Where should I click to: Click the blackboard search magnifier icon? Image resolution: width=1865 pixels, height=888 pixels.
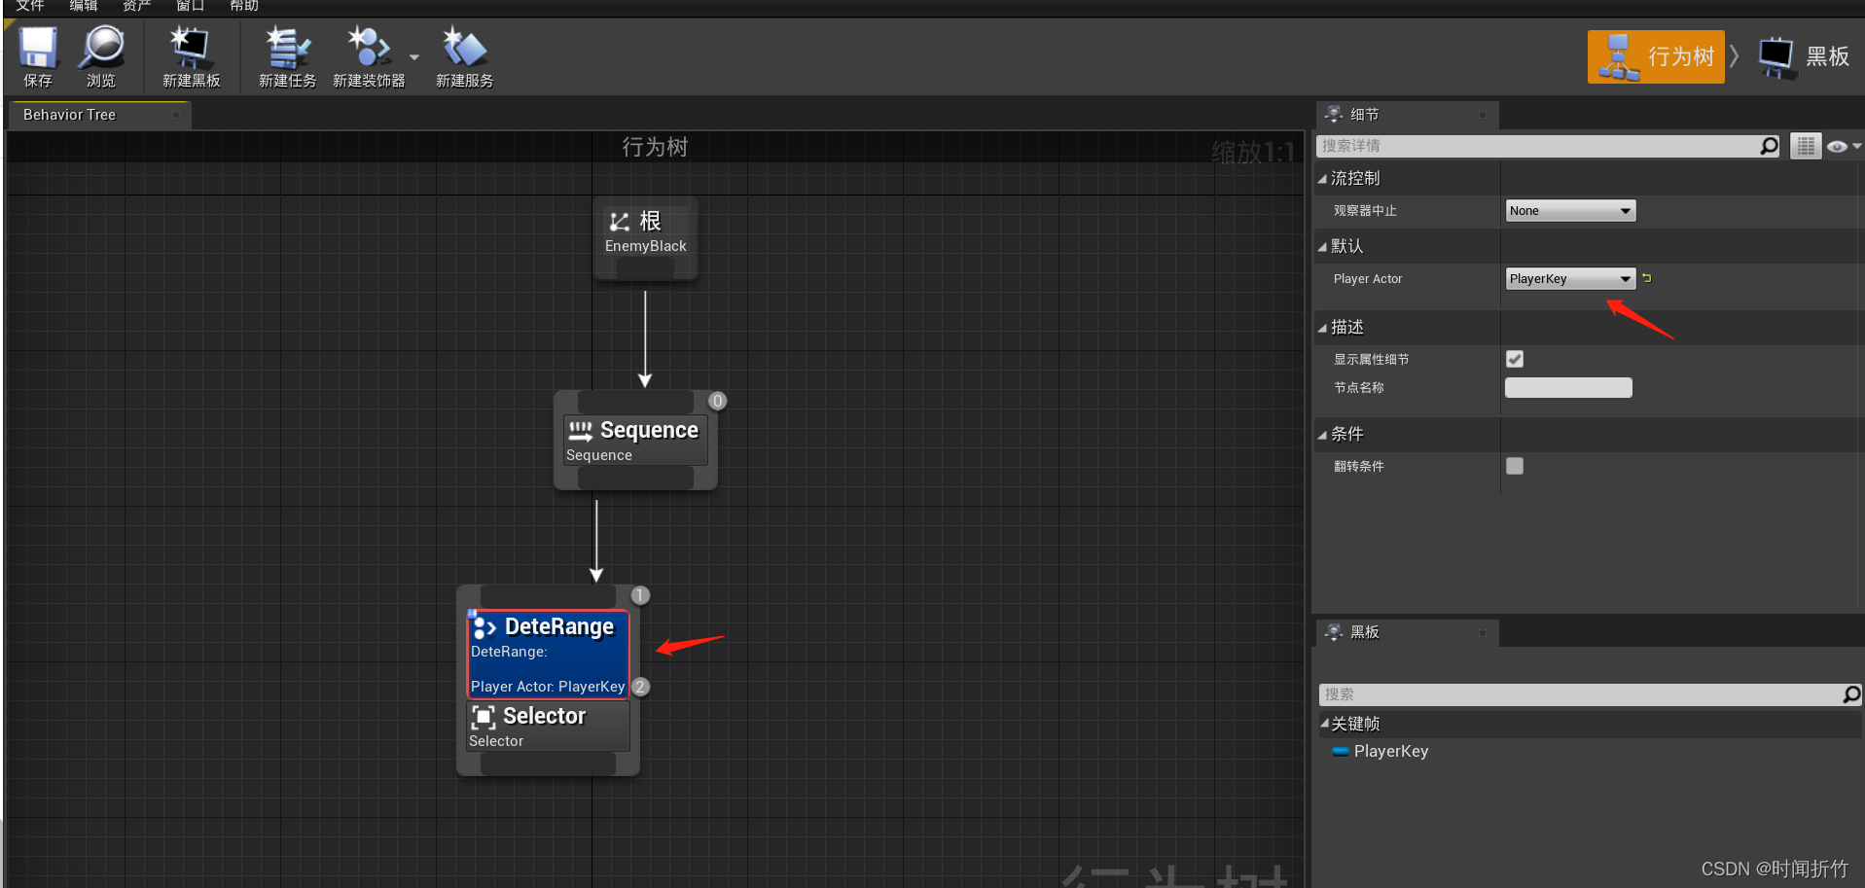tap(1851, 694)
